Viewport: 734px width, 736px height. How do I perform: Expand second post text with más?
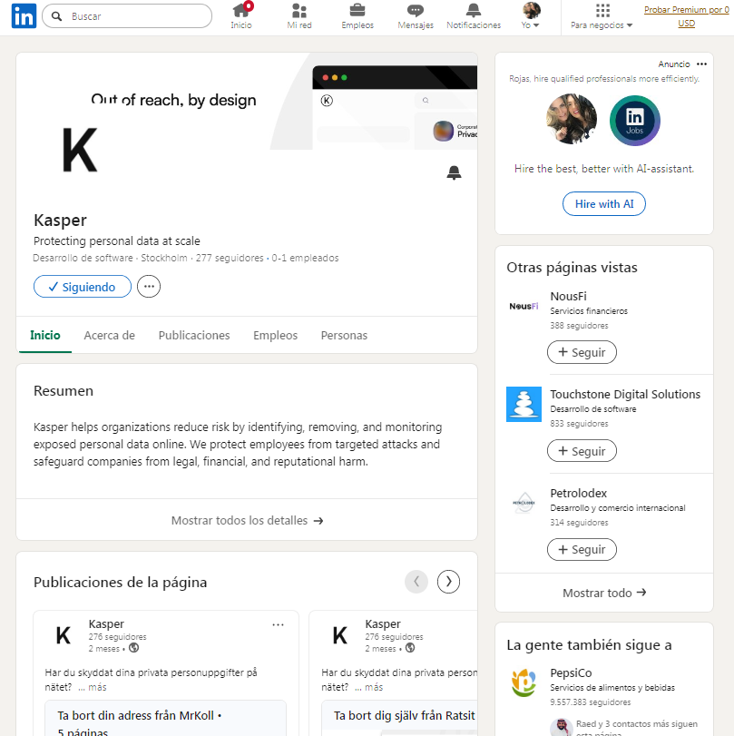tap(369, 687)
